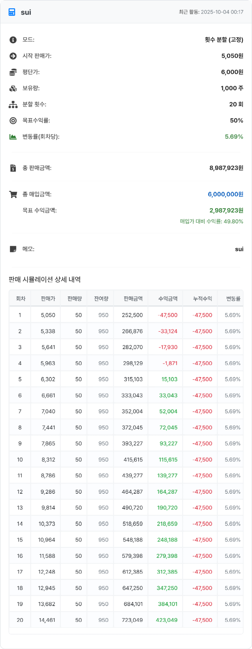The width and height of the screenshot is (252, 649).
Task: Click the 판매가 column header
Action: pyautogui.click(x=48, y=298)
